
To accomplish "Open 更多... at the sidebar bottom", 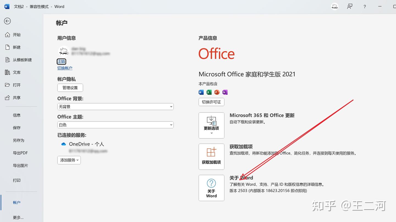I will (18, 217).
